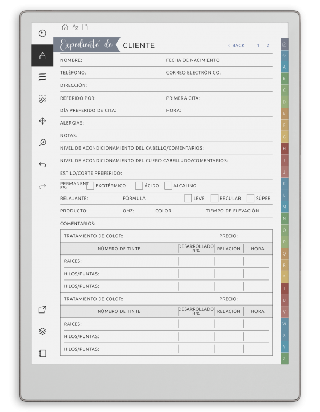
Task: Jump to letter P tab
Action: (x=284, y=242)
